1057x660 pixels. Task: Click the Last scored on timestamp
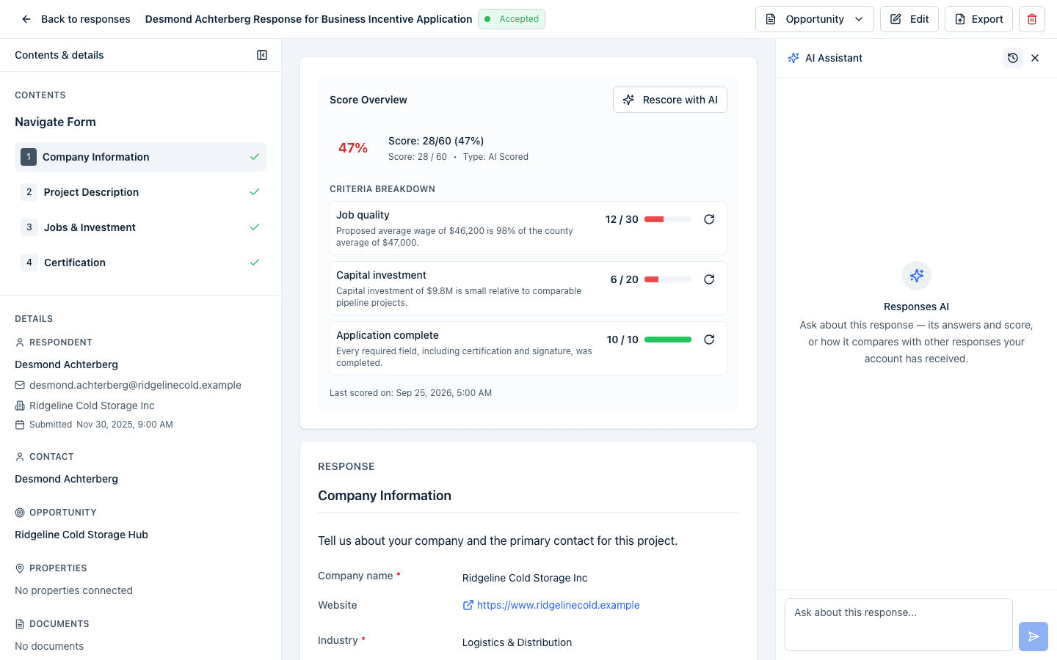(x=410, y=393)
